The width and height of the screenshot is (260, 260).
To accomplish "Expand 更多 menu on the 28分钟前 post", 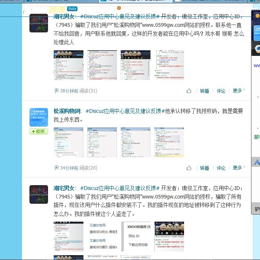I will coord(239,91).
